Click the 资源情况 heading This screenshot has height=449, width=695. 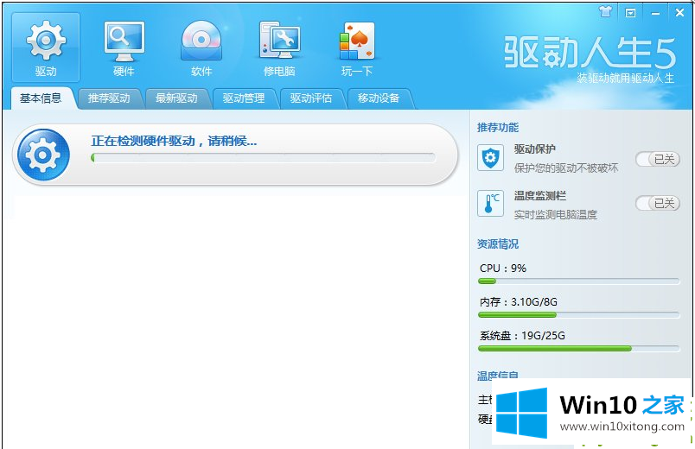[498, 244]
